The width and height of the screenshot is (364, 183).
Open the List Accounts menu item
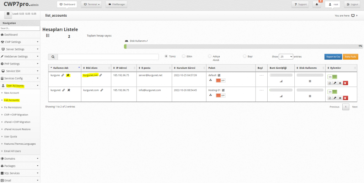12,100
